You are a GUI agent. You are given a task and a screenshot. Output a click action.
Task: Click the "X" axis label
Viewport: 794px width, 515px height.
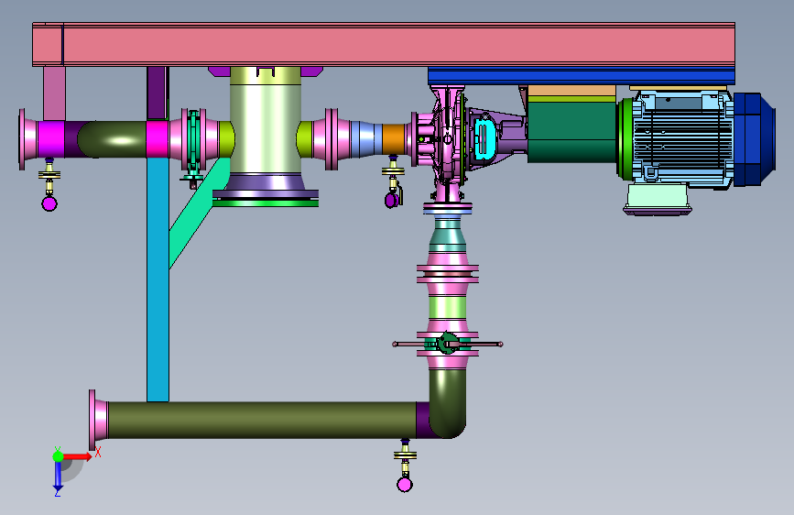[x=98, y=452]
